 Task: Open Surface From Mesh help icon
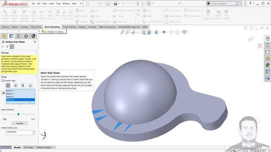click(35, 42)
